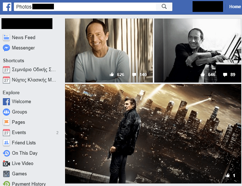Click the Games icon
This screenshot has height=186, width=242.
(x=6, y=174)
